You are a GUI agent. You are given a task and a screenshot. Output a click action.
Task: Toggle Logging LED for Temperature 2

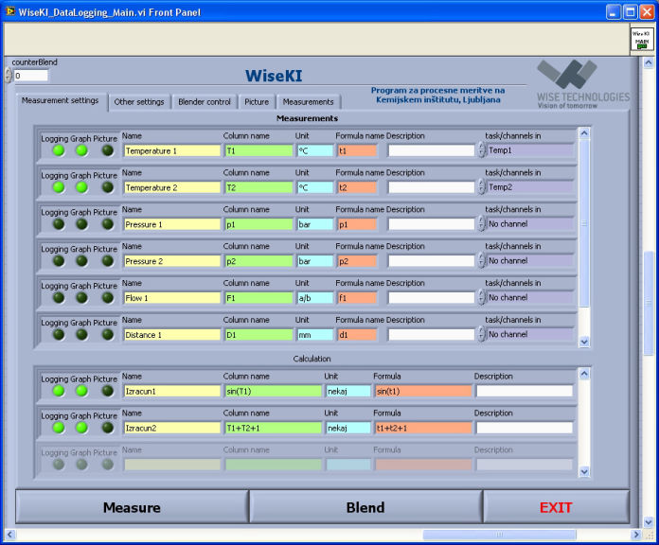[x=59, y=187]
